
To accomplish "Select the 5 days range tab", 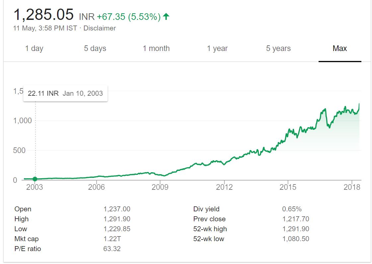I will (x=95, y=48).
